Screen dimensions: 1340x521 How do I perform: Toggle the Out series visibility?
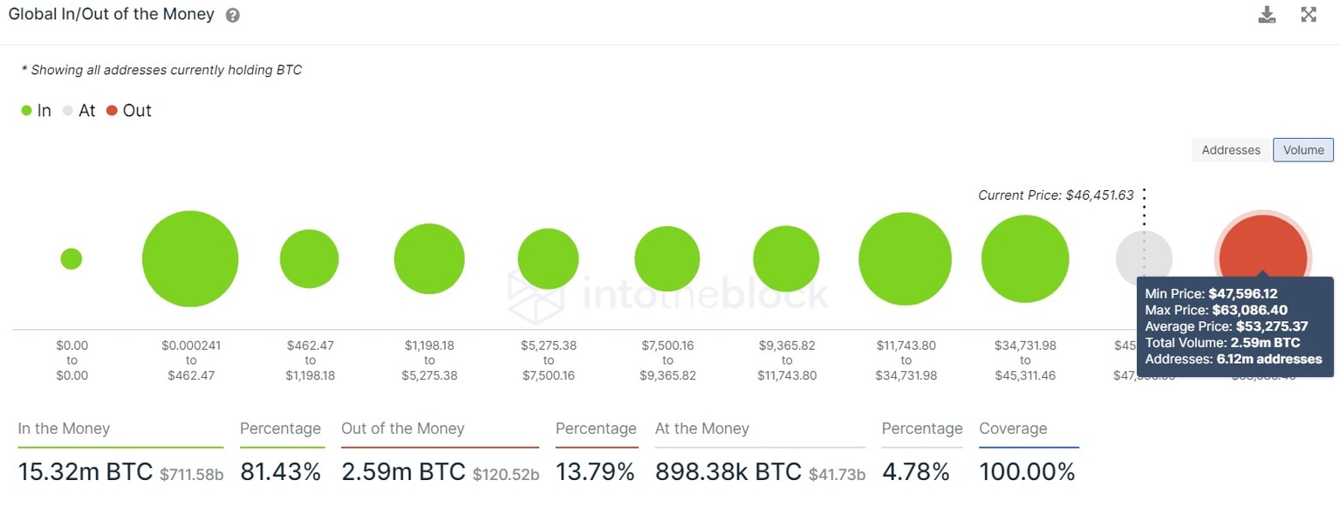(x=129, y=110)
